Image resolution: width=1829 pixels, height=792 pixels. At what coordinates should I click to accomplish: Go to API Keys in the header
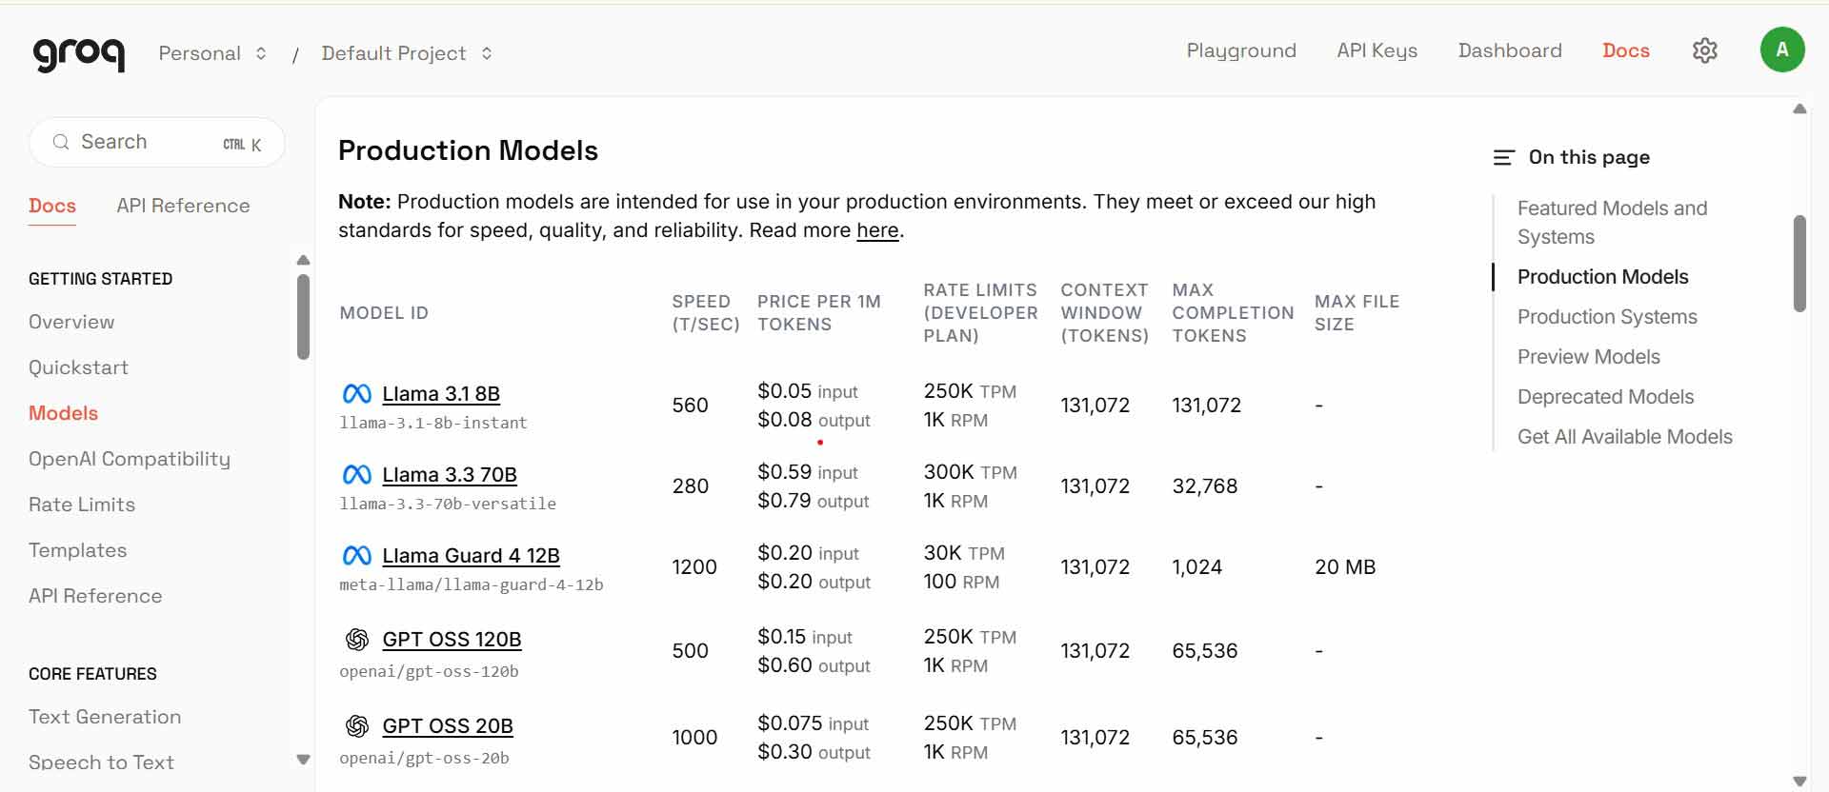pyautogui.click(x=1377, y=50)
